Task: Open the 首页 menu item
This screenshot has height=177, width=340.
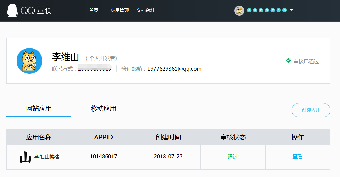Action: 94,10
